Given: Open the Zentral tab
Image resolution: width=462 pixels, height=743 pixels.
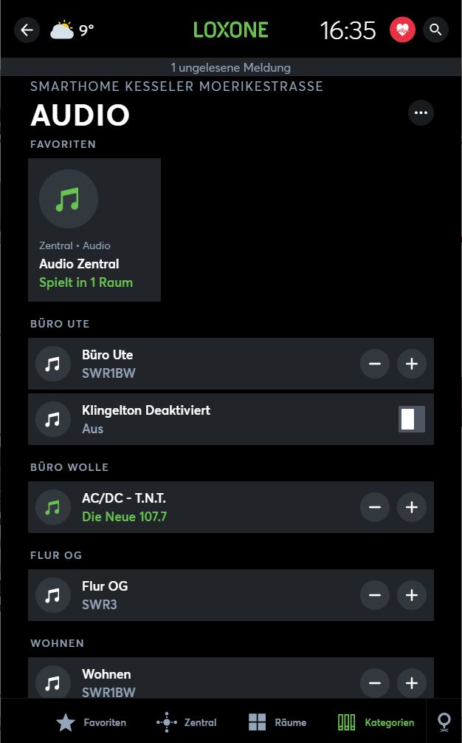Looking at the screenshot, I should pos(187,722).
